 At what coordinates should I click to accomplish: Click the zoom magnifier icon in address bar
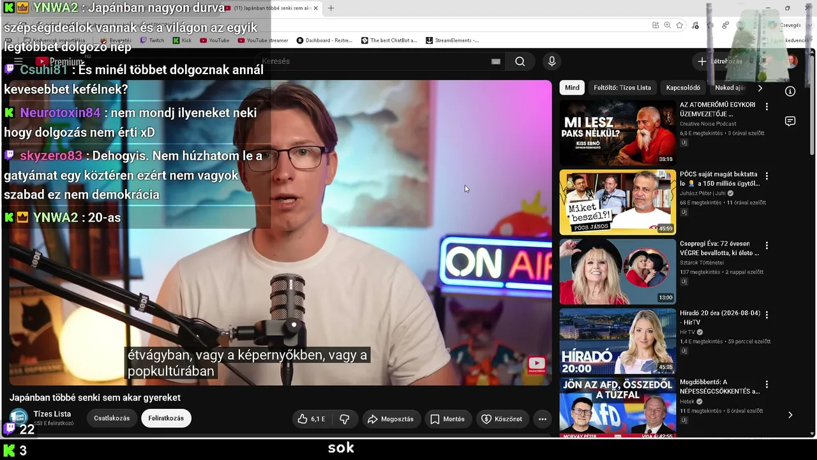667,25
